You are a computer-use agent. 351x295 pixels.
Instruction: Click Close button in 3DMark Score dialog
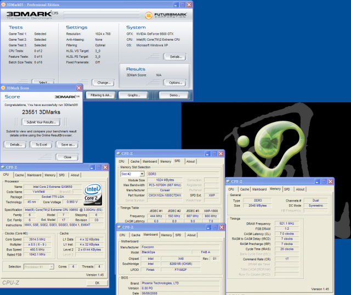[x=67, y=157]
